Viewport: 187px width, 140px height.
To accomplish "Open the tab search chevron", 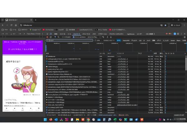I will pos(2,20).
